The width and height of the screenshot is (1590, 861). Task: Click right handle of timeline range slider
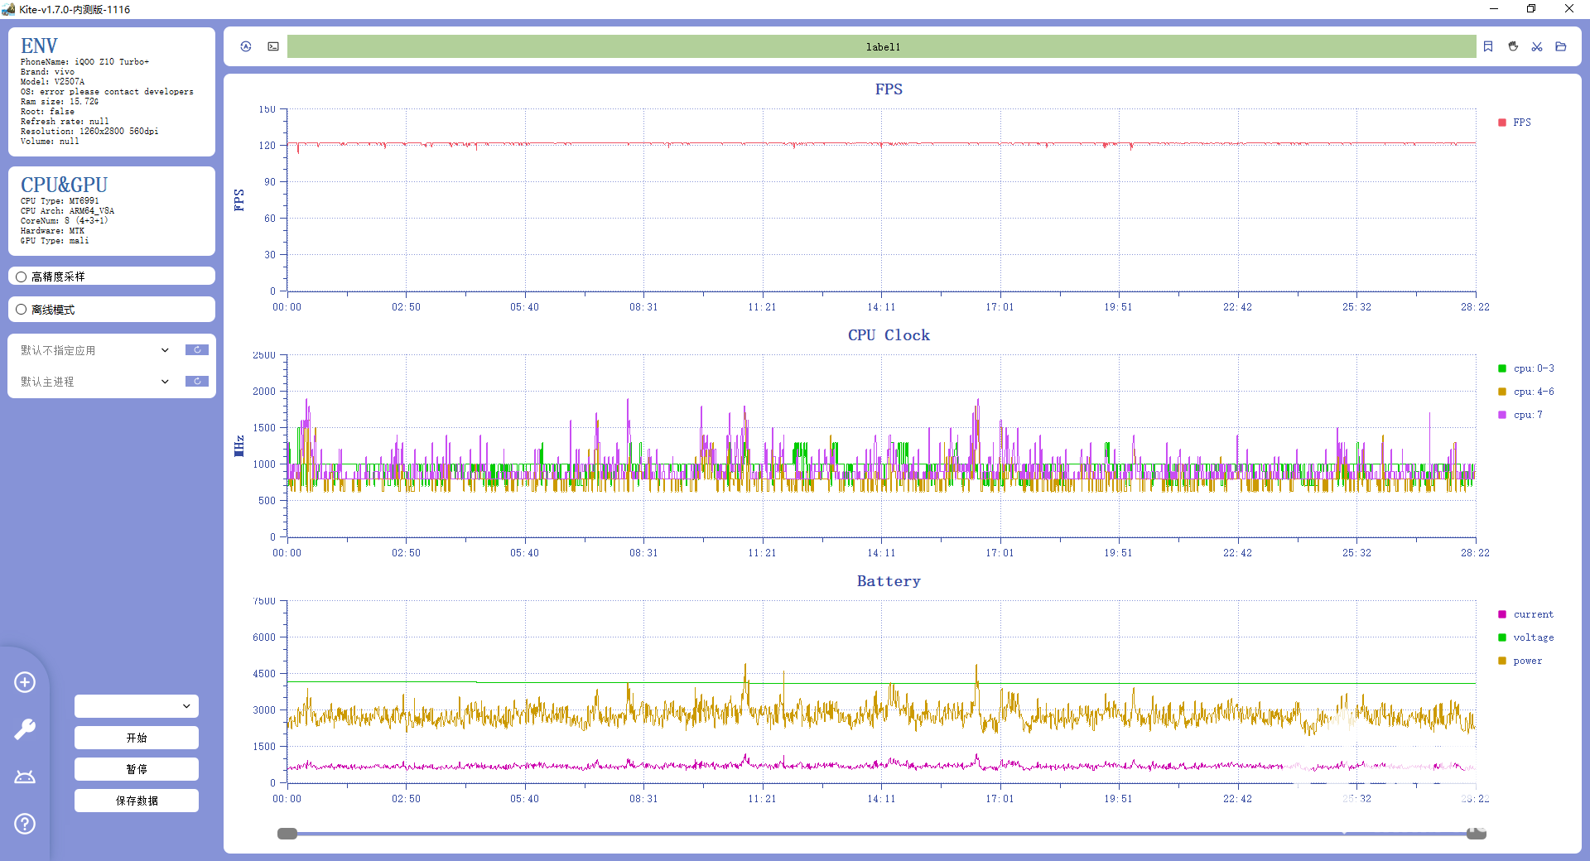[x=1477, y=834]
